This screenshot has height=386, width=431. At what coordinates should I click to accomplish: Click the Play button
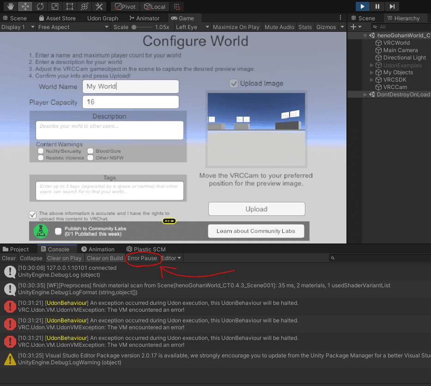click(362, 6)
